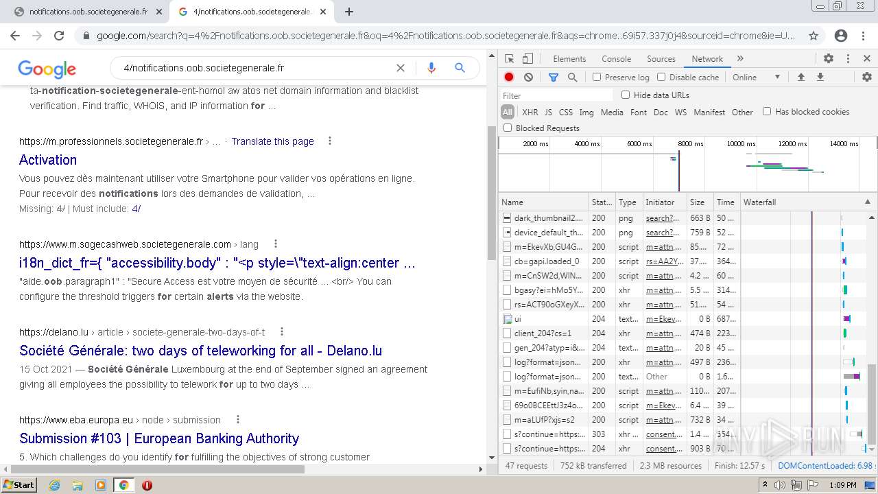878x494 pixels.
Task: Open network settings gear icon
Action: [867, 78]
